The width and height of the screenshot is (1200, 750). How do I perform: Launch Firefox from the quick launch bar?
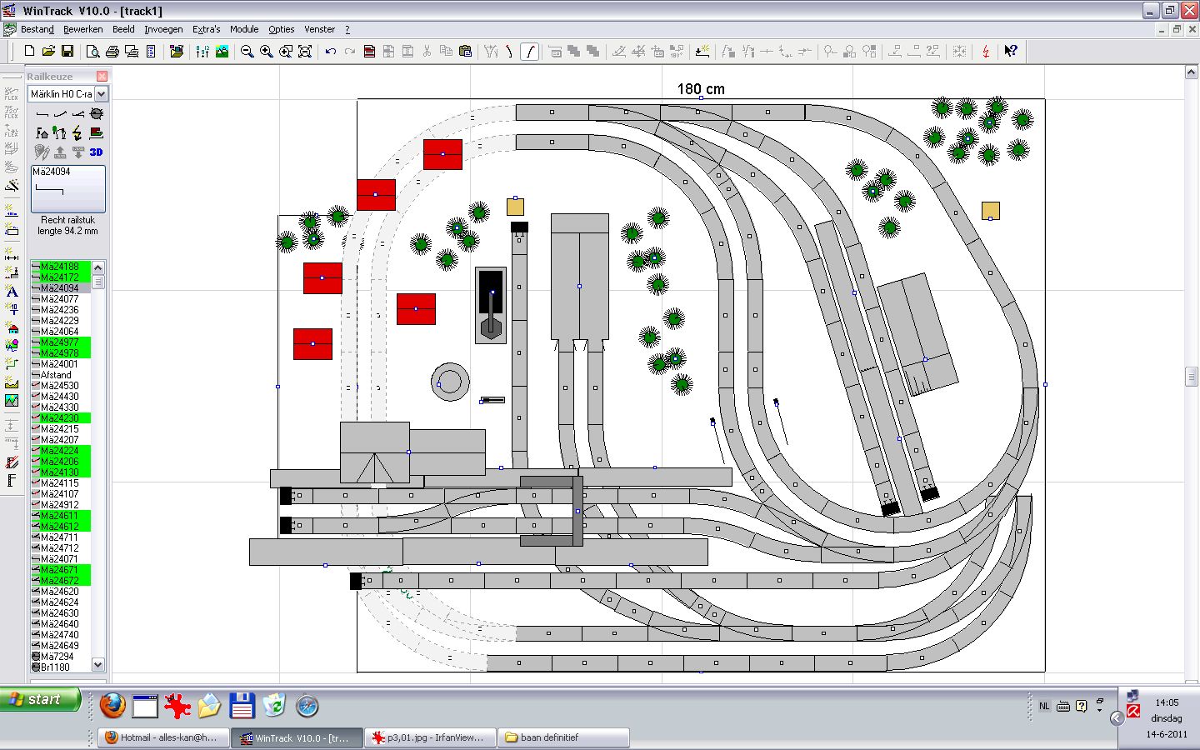112,706
